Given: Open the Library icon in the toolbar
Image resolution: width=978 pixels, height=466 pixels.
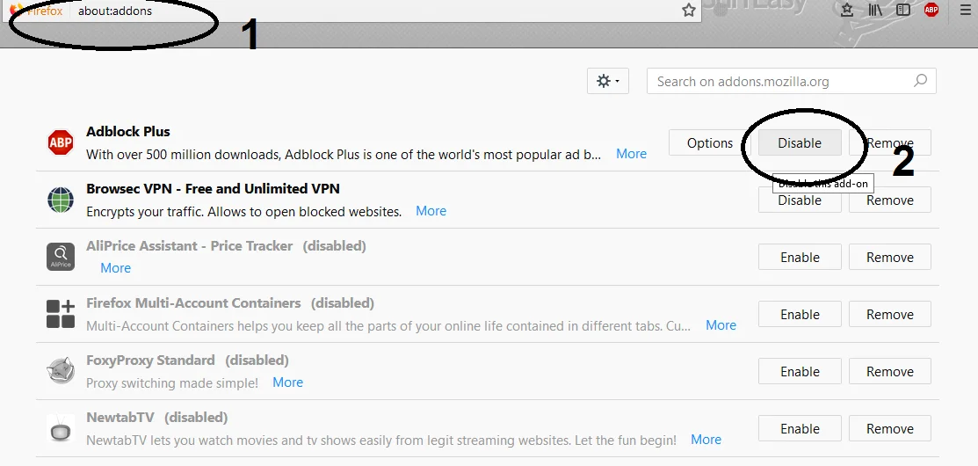Looking at the screenshot, I should pos(875,10).
